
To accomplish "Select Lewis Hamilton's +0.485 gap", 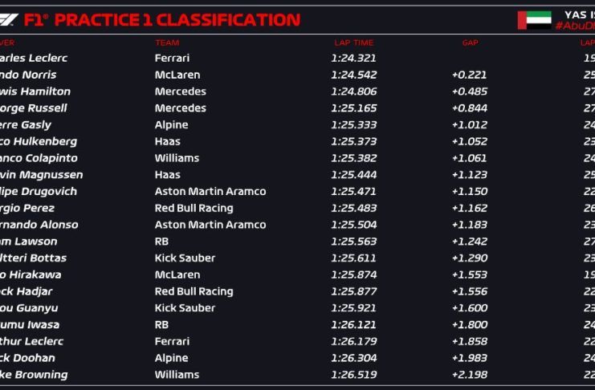I will (x=470, y=91).
